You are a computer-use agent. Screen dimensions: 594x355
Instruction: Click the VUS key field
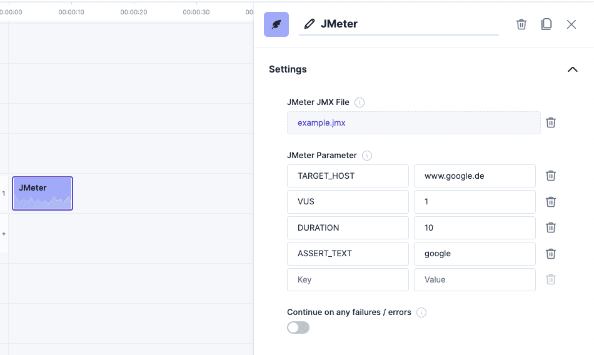point(348,201)
